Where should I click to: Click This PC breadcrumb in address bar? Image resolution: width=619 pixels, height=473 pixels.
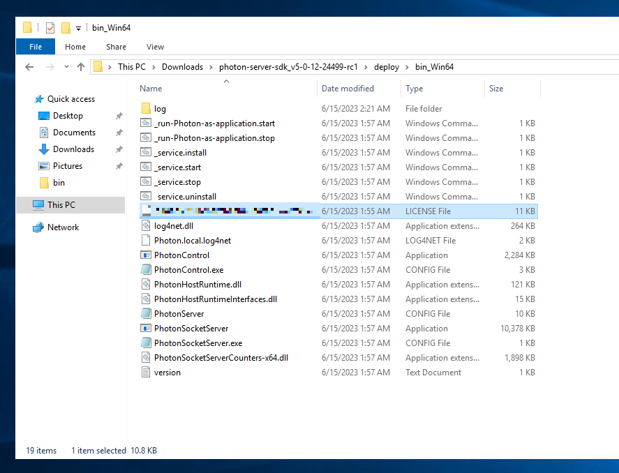pos(132,67)
